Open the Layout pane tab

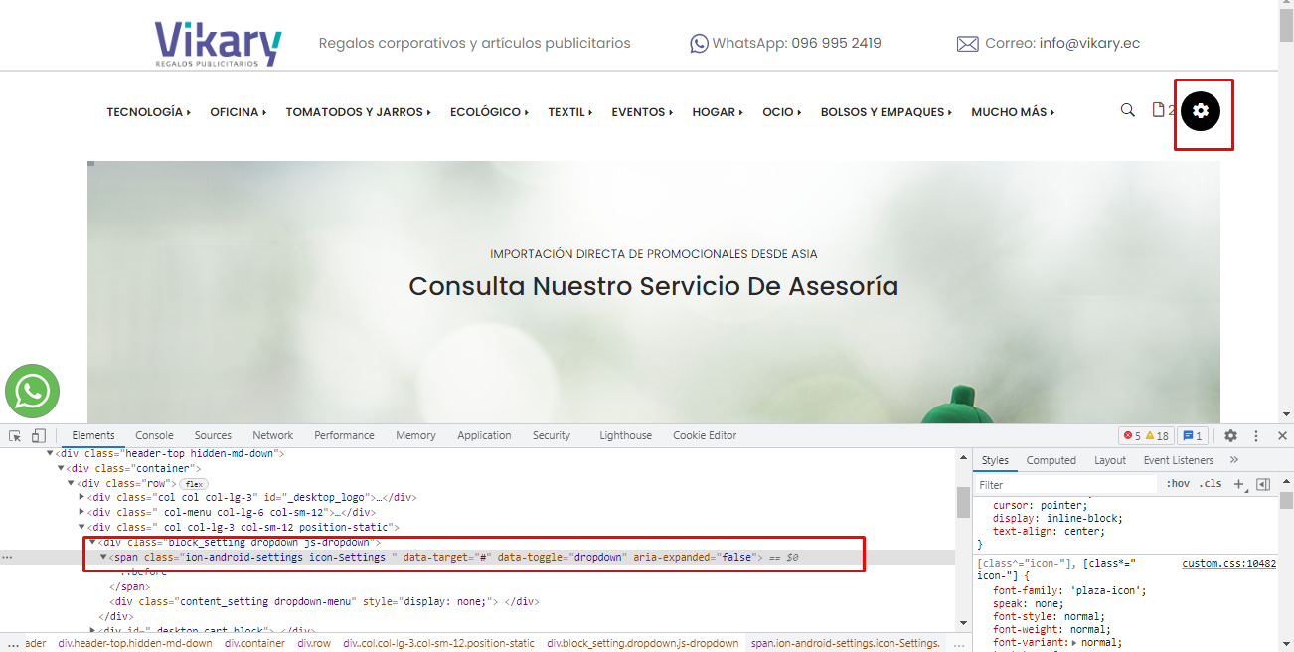point(1110,460)
